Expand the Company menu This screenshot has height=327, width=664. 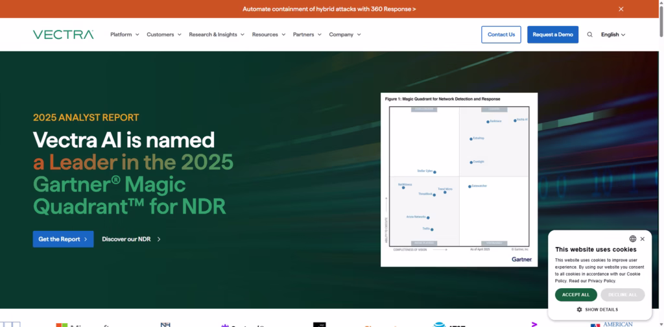tap(344, 34)
